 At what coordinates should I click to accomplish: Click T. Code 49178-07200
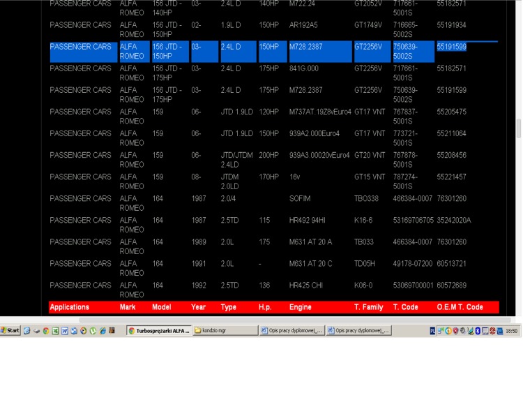(413, 264)
